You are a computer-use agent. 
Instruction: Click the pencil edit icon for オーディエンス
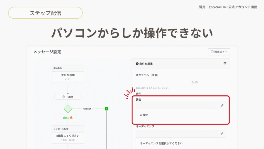point(222,134)
